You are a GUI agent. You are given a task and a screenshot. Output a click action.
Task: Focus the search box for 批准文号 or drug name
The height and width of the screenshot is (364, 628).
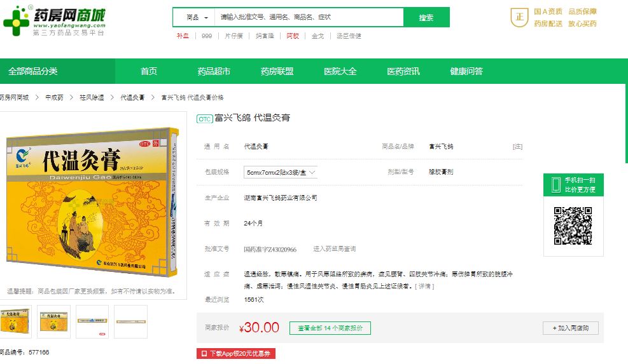pyautogui.click(x=309, y=17)
